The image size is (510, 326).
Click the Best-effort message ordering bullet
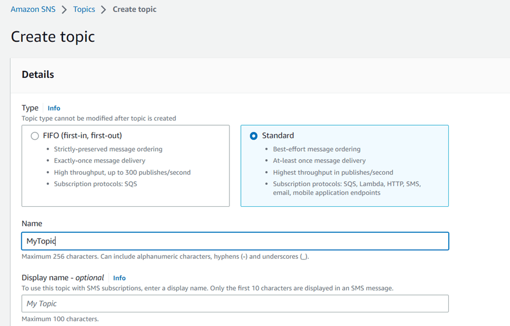click(x=316, y=149)
